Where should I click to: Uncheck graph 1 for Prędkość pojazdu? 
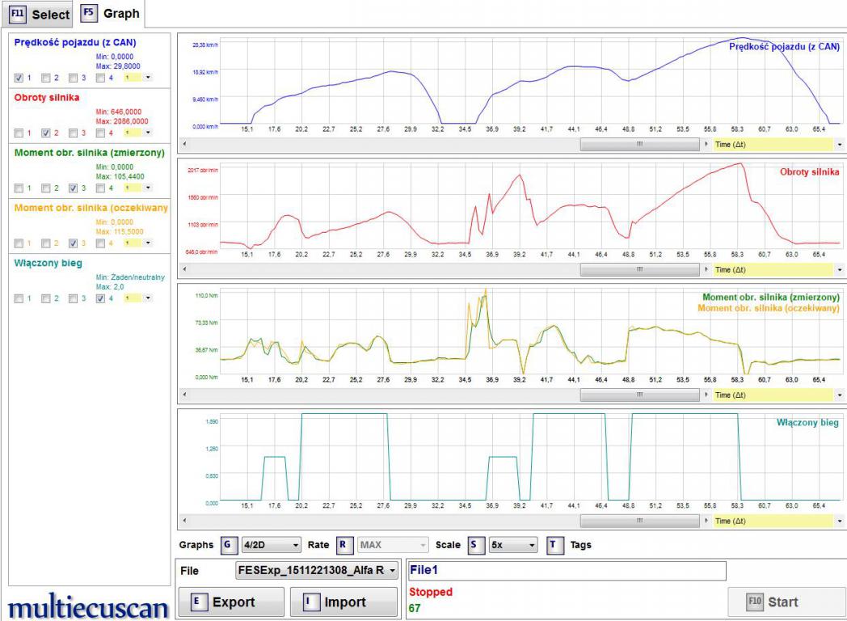[19, 78]
